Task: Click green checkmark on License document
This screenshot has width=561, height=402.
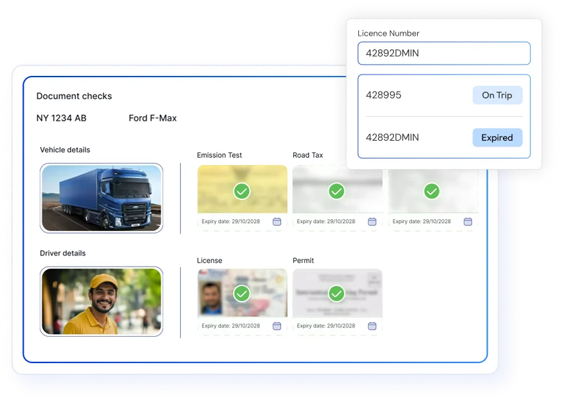Action: pos(242,293)
